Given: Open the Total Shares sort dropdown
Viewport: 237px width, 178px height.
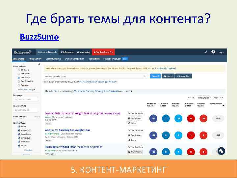Looking at the screenshot, I should (204, 98).
